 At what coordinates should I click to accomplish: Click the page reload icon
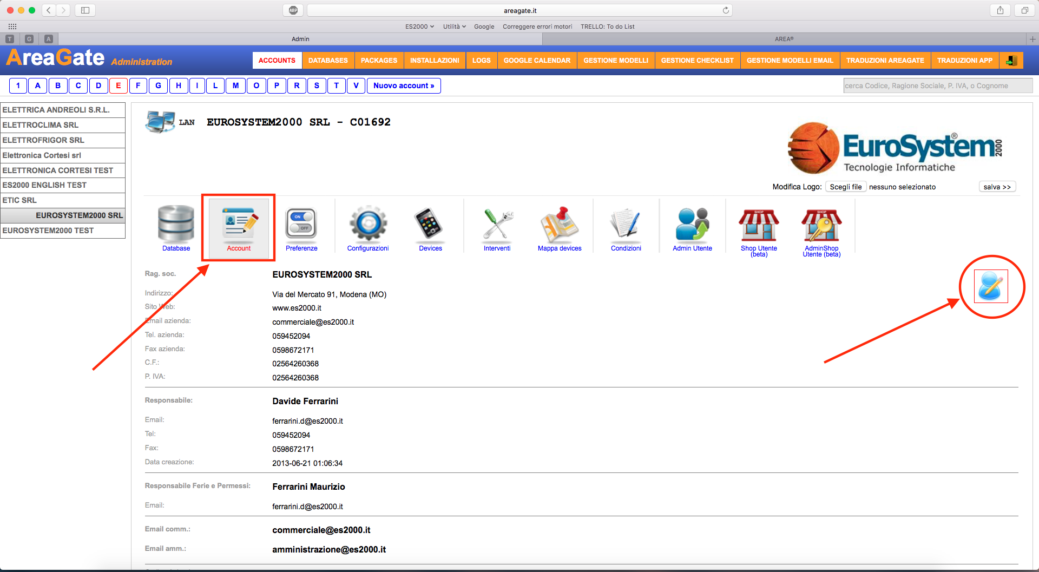pyautogui.click(x=726, y=10)
